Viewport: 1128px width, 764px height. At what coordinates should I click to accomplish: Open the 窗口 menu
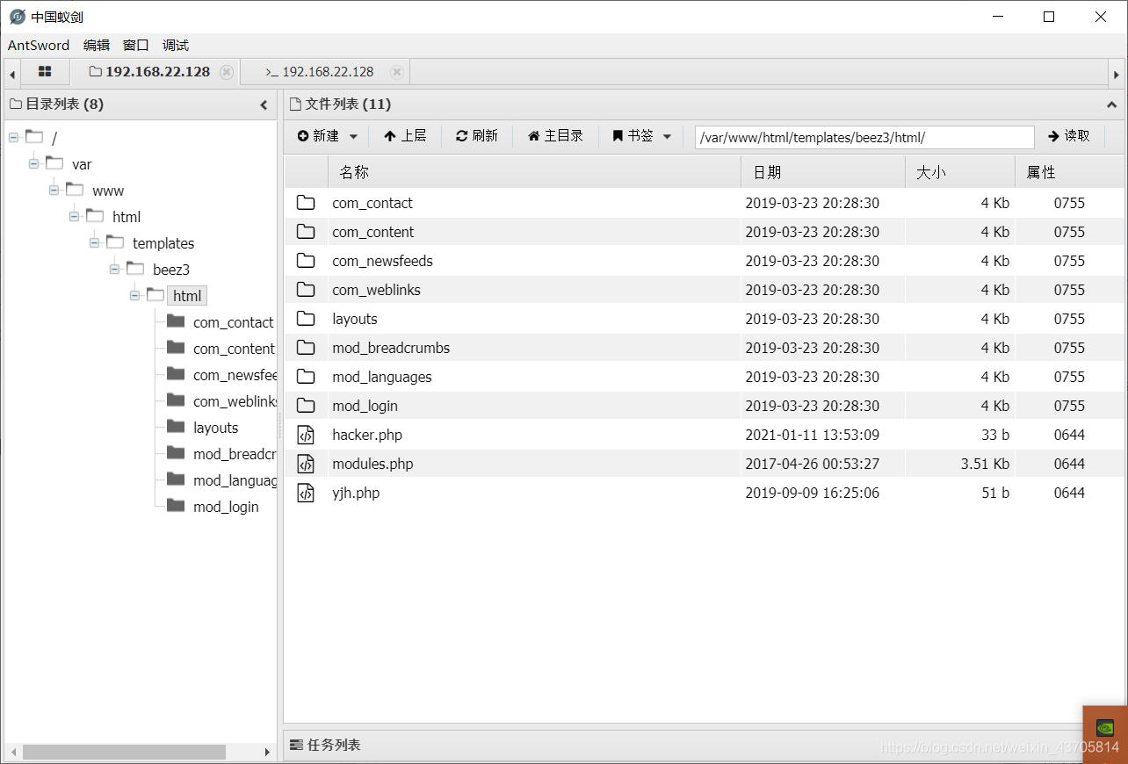[x=136, y=46]
